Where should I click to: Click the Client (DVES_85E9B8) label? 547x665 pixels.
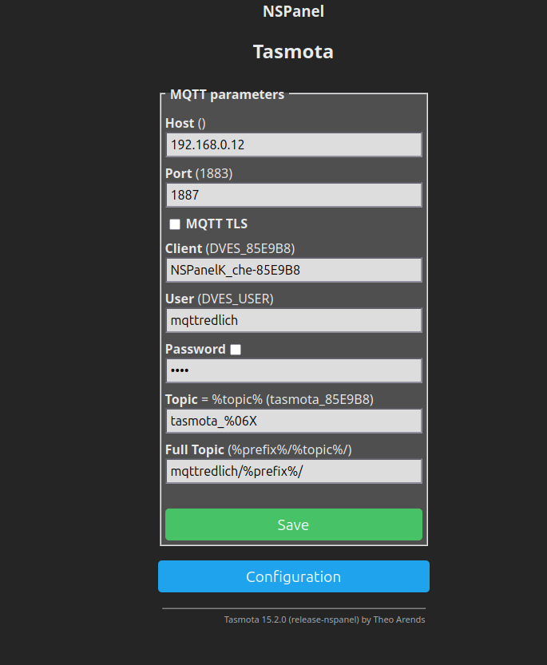(230, 248)
